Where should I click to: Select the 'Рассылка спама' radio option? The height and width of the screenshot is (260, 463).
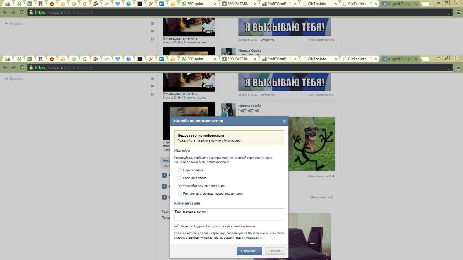pos(180,178)
